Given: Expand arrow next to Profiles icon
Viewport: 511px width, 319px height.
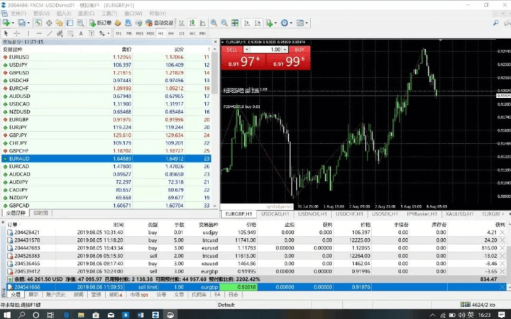Looking at the screenshot, I should coord(28,23).
